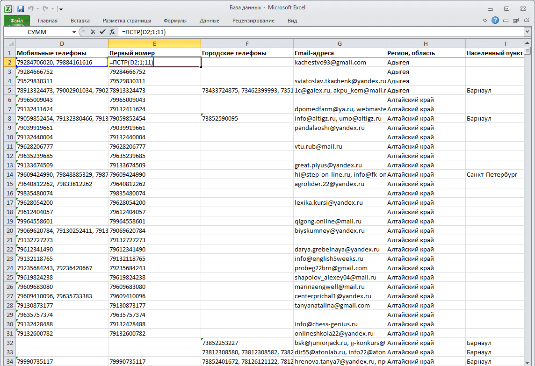Click the vertical scrollbar up arrow
The width and height of the screenshot is (535, 366).
pyautogui.click(x=527, y=43)
